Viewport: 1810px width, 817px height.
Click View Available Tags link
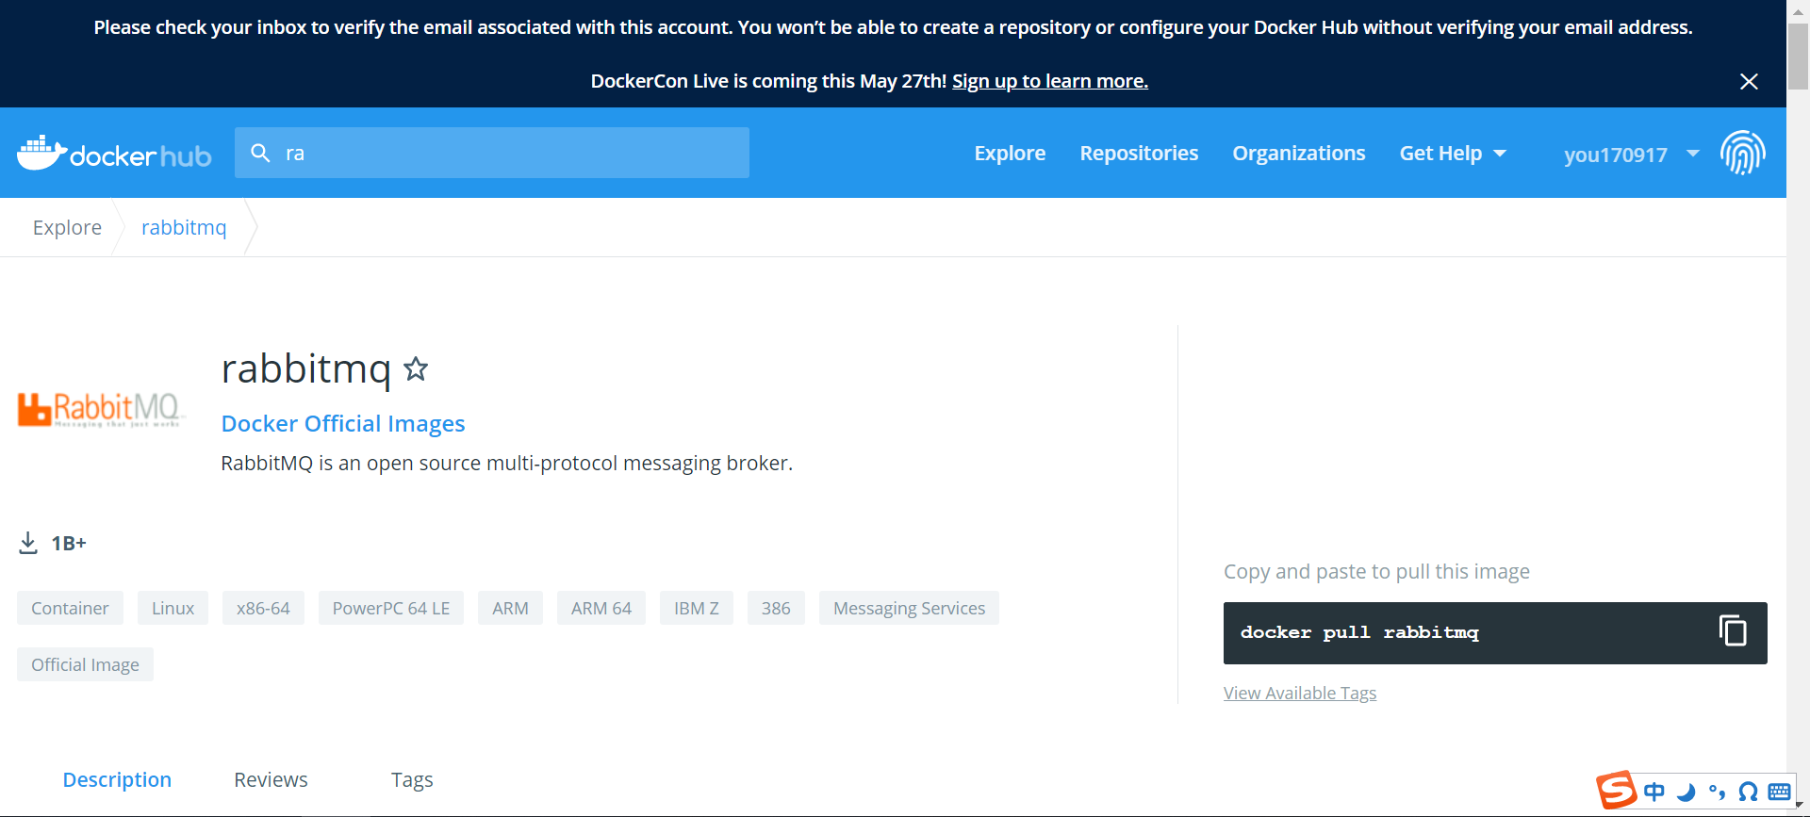1300,693
